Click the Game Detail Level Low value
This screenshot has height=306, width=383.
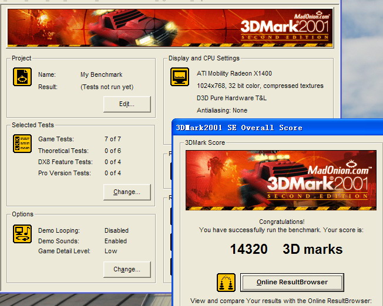(110, 251)
